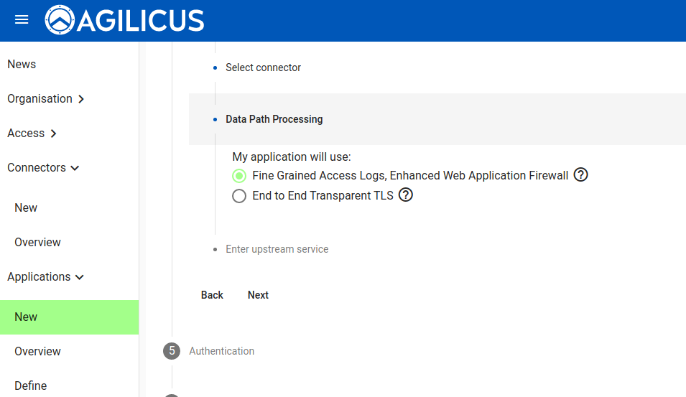Select End to End Transparent TLS radio button
Image resolution: width=686 pixels, height=397 pixels.
coord(239,196)
